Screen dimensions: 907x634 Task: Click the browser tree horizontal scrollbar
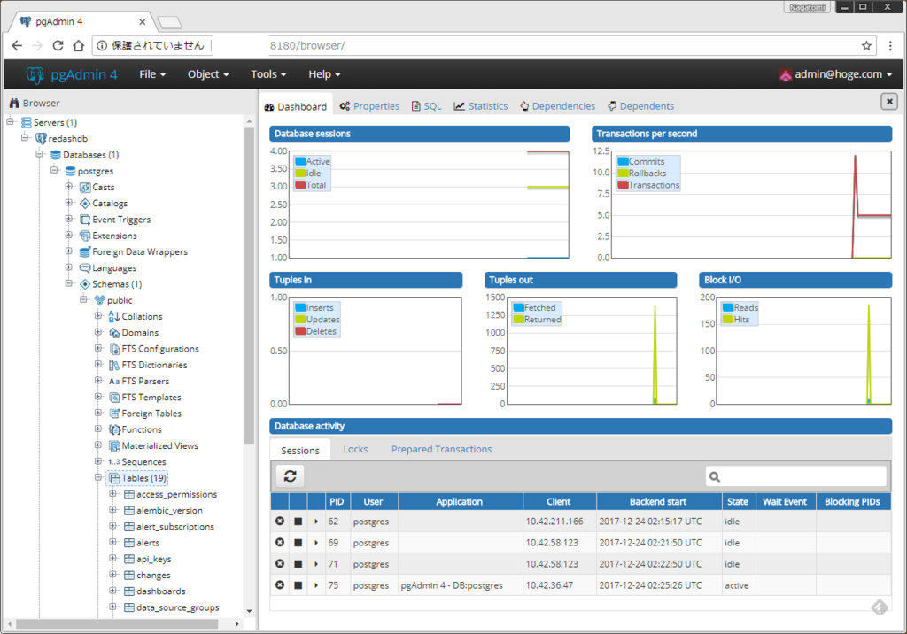pyautogui.click(x=117, y=624)
